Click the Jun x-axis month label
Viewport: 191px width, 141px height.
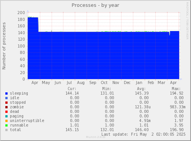point(58,83)
